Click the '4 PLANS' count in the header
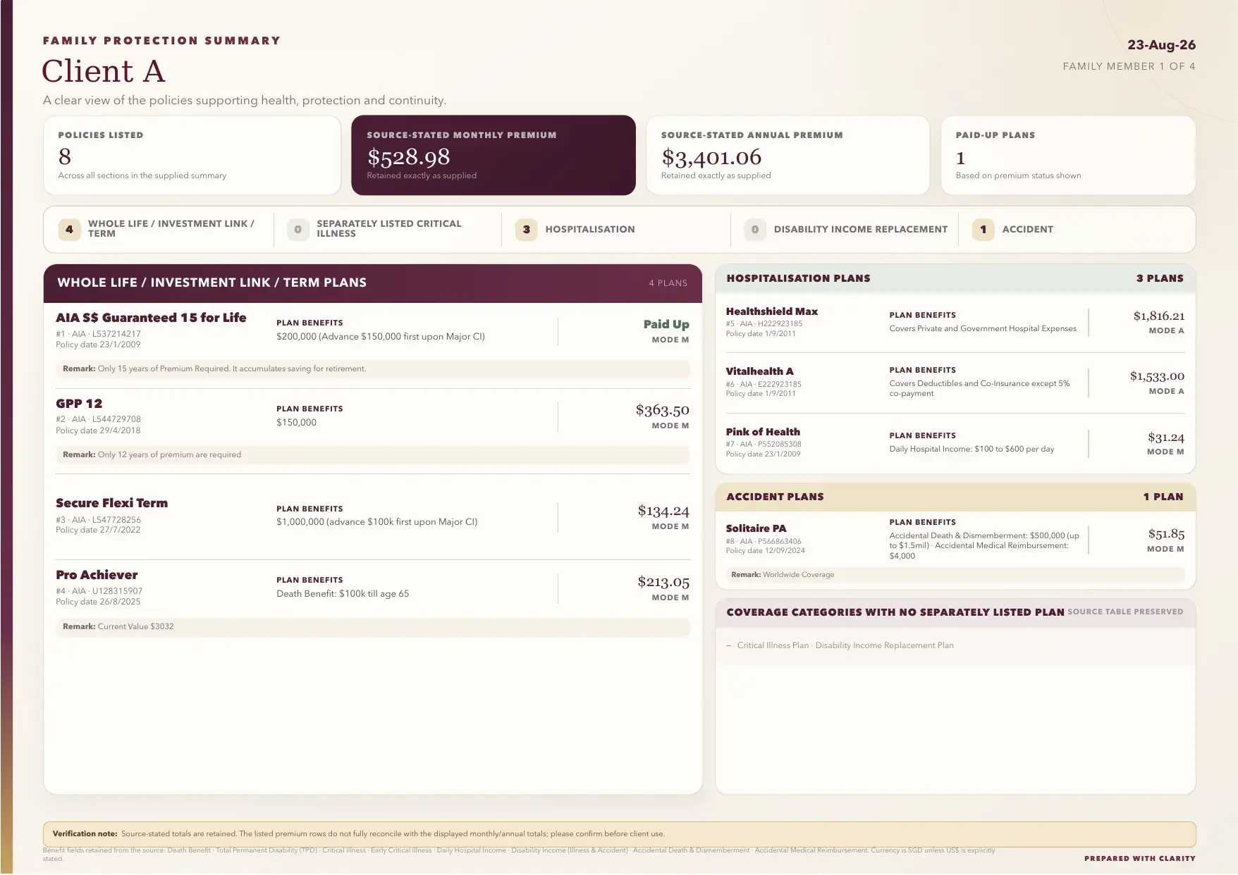Screen dimensions: 1238x875 tap(668, 283)
